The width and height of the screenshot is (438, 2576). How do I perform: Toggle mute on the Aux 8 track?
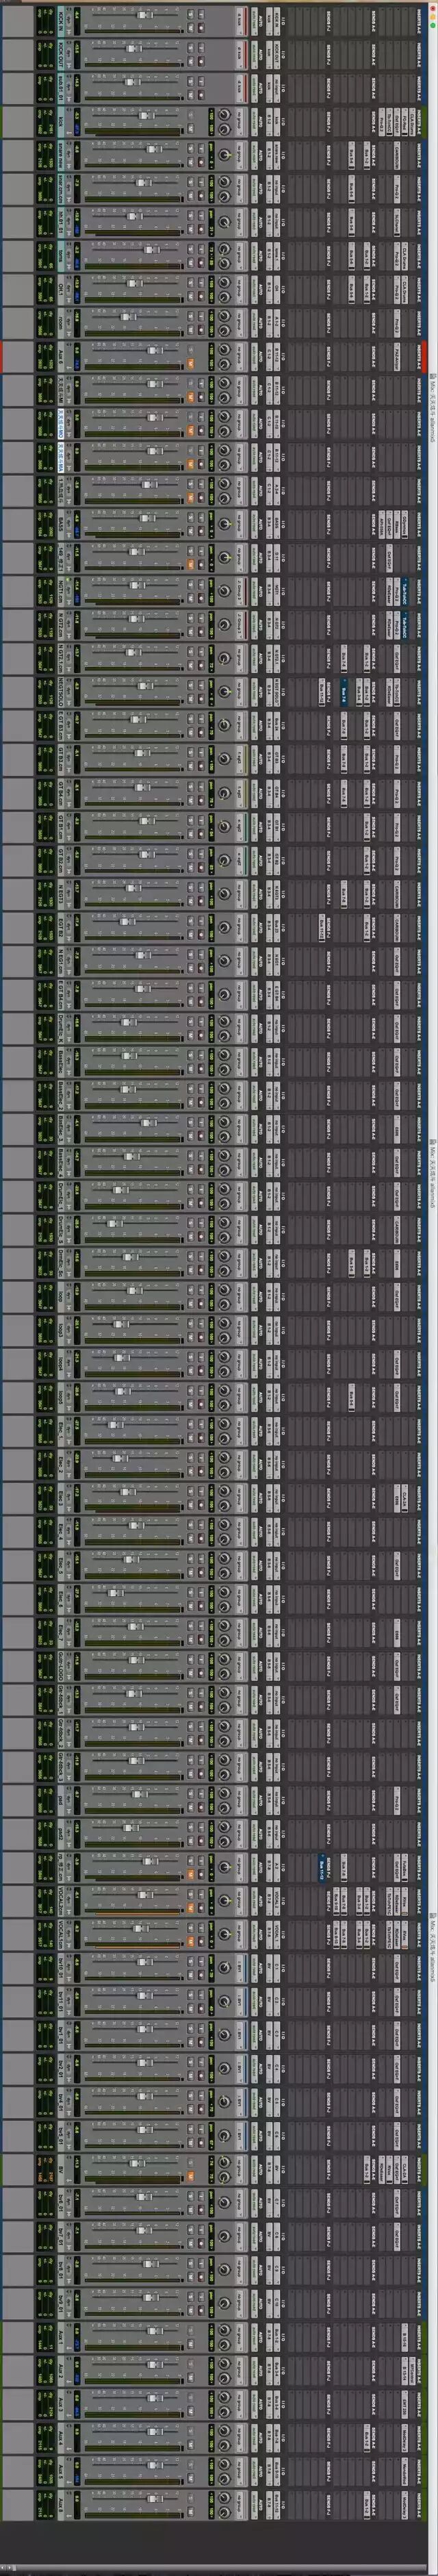click(x=191, y=2512)
